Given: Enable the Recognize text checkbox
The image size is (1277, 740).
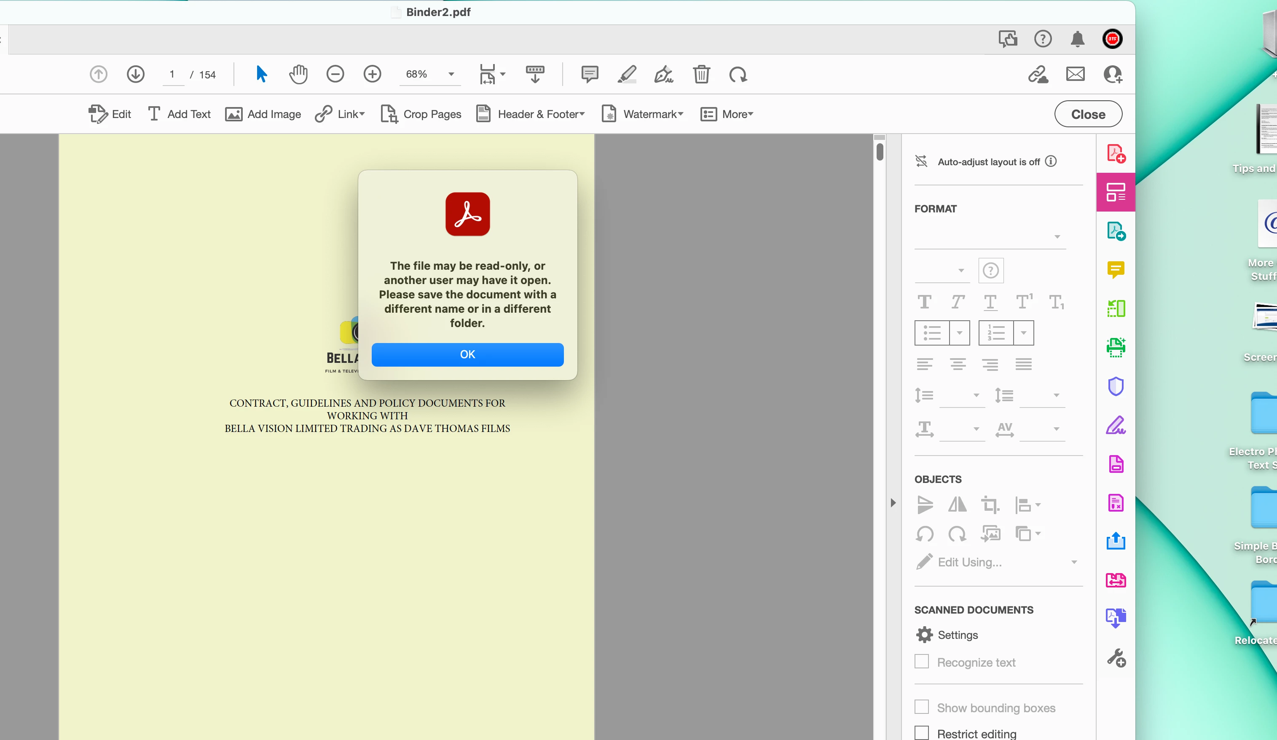Looking at the screenshot, I should pos(922,662).
